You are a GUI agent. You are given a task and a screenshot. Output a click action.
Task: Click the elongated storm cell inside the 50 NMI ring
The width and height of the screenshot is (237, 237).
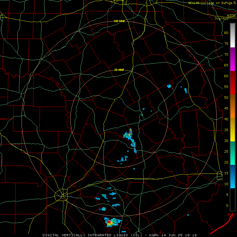130,141
